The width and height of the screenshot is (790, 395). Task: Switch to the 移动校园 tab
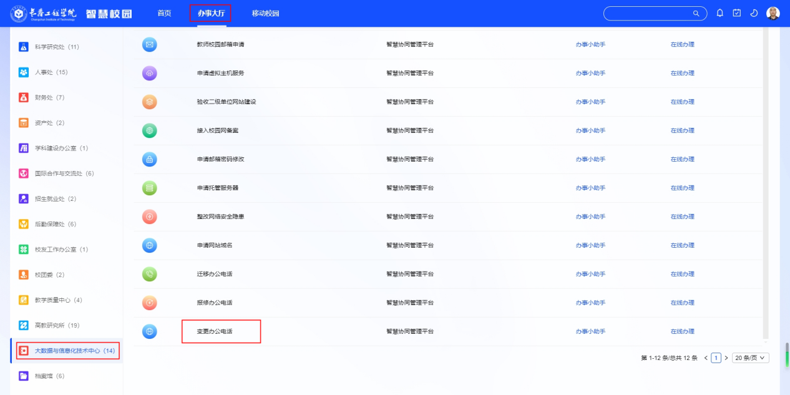tap(266, 13)
